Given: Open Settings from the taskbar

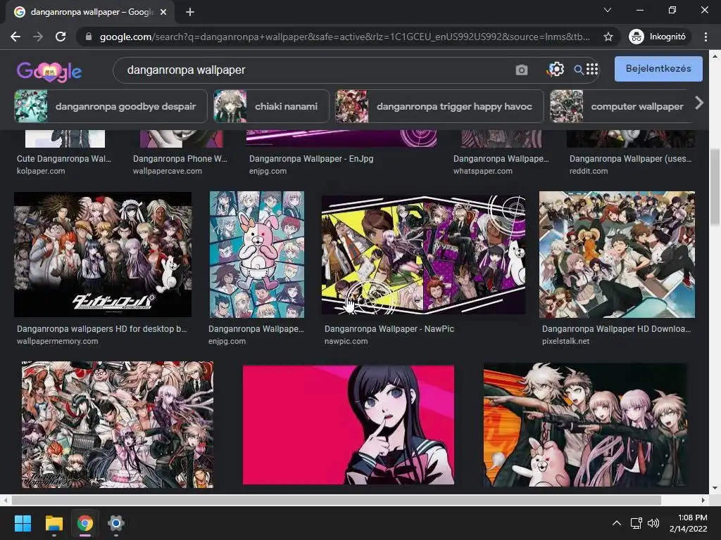Looking at the screenshot, I should click(116, 523).
